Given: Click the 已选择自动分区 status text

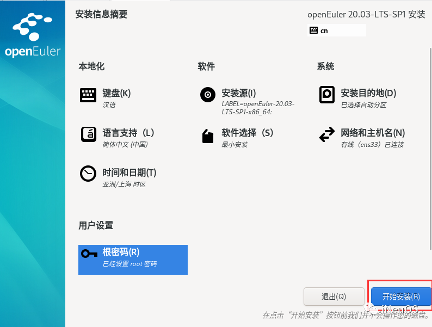Looking at the screenshot, I should coord(363,105).
